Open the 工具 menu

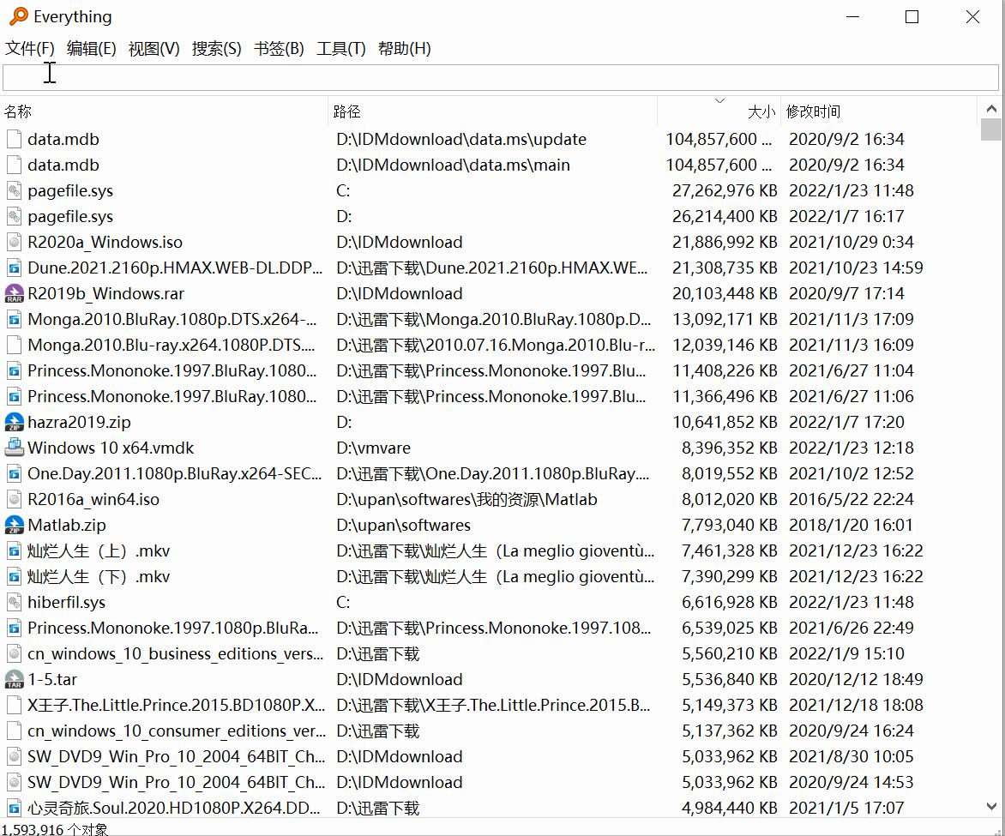tap(340, 49)
